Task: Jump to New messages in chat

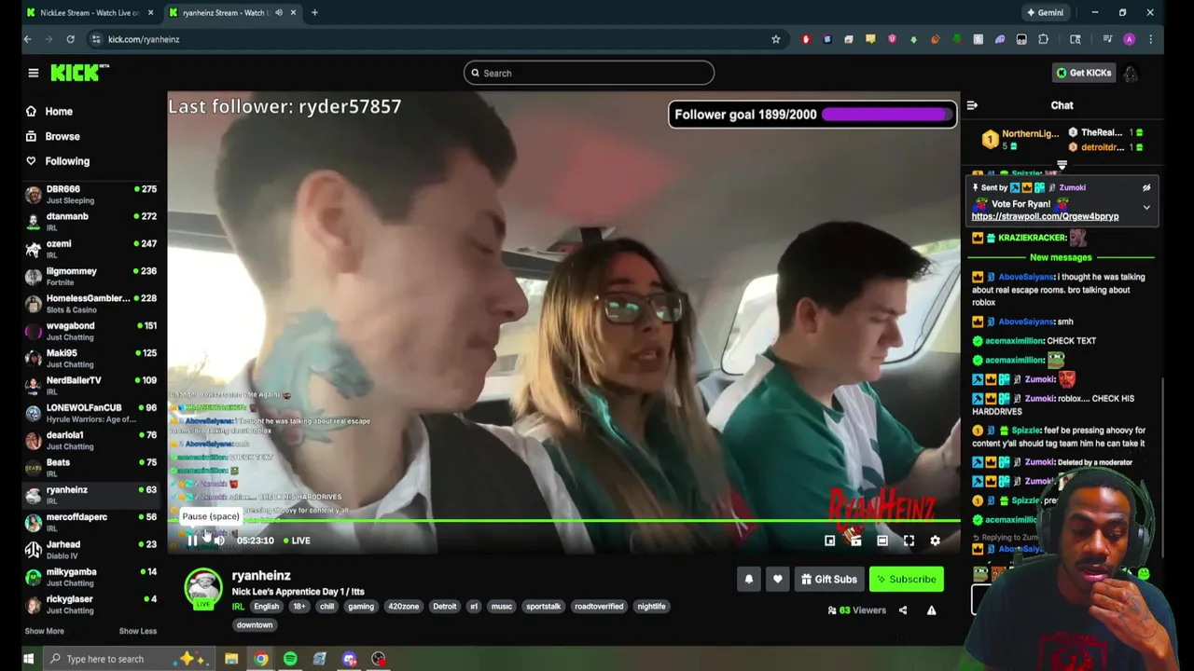Action: point(1061,257)
